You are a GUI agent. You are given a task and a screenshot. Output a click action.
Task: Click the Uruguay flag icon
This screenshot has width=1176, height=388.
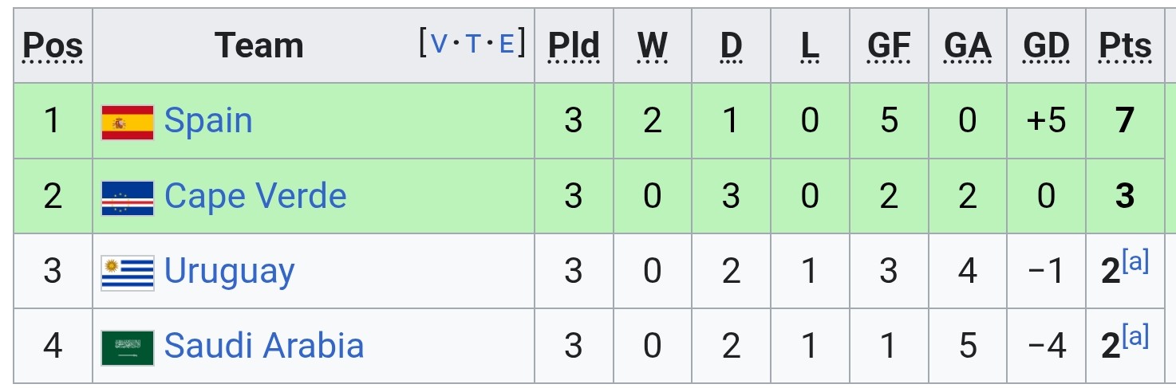pos(128,272)
